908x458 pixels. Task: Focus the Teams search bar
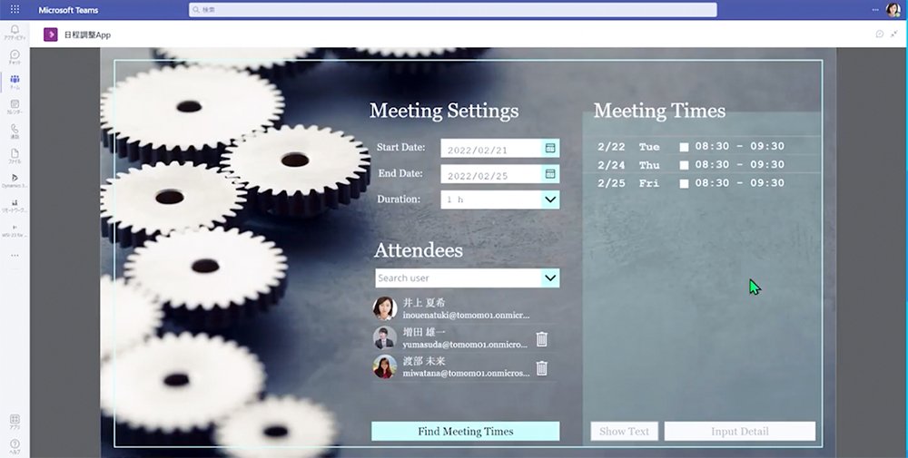(x=453, y=10)
